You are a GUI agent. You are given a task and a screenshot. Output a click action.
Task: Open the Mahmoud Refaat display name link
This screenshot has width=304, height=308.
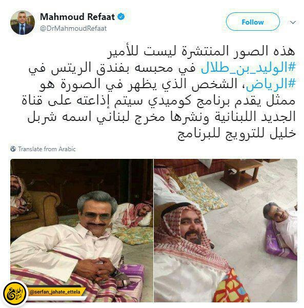point(77,17)
